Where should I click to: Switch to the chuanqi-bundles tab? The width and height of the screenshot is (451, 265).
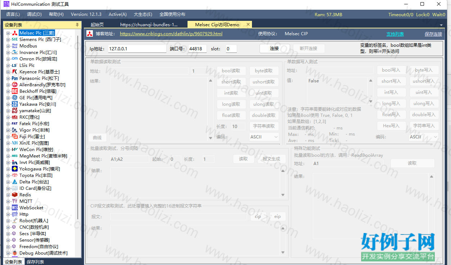(x=149, y=25)
